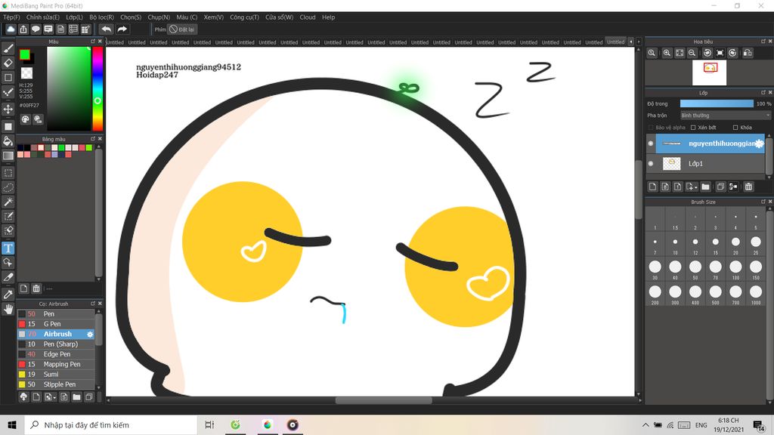Select the Hand pan tool
The width and height of the screenshot is (774, 435).
(x=8, y=309)
